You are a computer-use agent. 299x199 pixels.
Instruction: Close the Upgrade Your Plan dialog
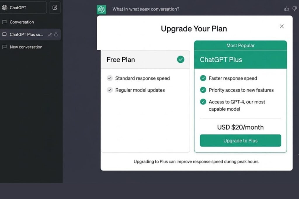point(282,27)
